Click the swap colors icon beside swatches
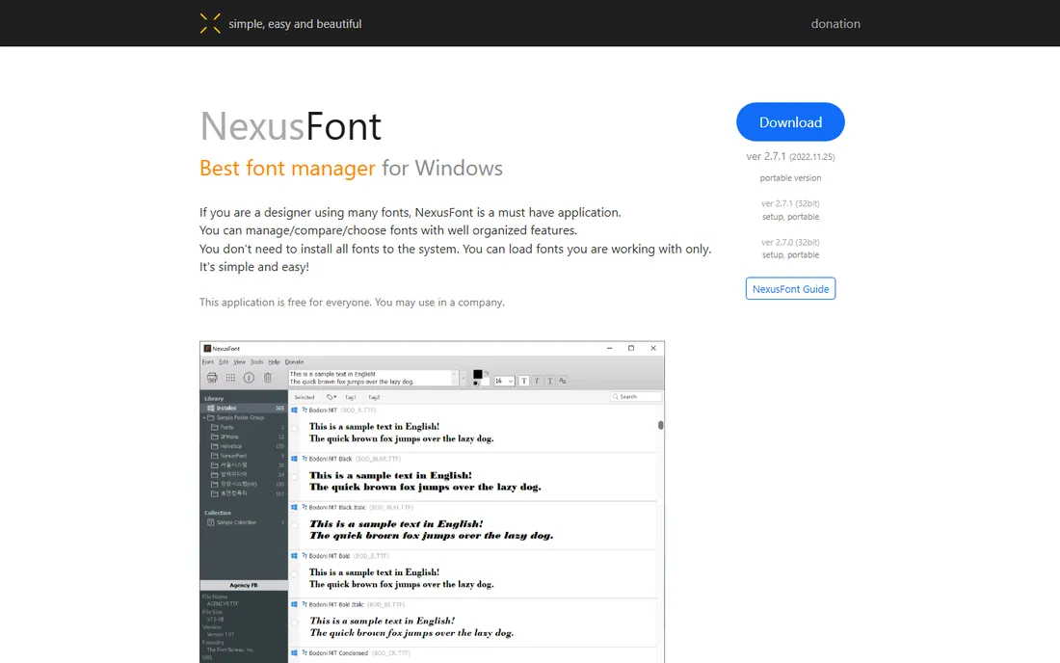Viewport: 1060px width, 663px height. (487, 373)
